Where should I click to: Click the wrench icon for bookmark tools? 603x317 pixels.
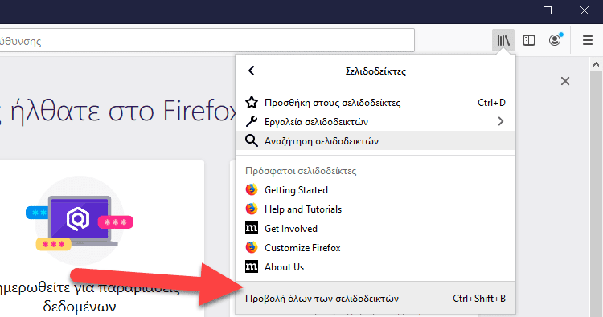[252, 122]
